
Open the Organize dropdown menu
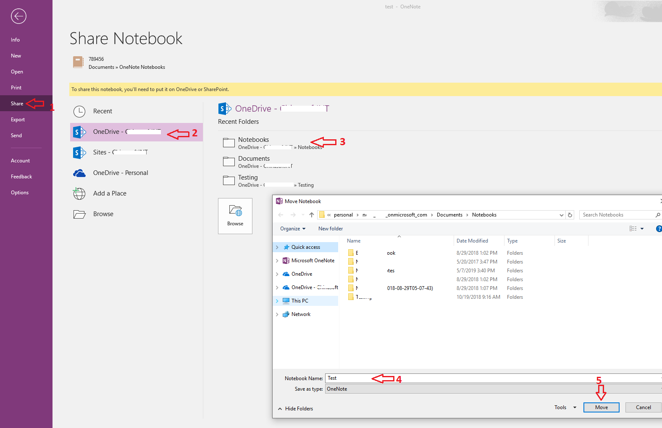click(293, 229)
